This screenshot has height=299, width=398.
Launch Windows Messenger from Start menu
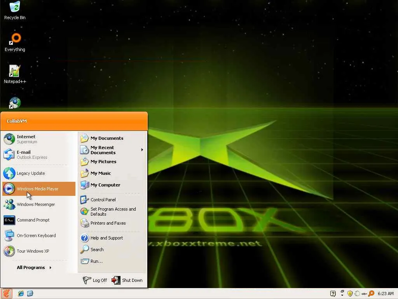click(x=39, y=204)
